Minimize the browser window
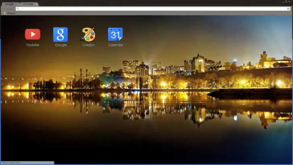 point(282,2)
